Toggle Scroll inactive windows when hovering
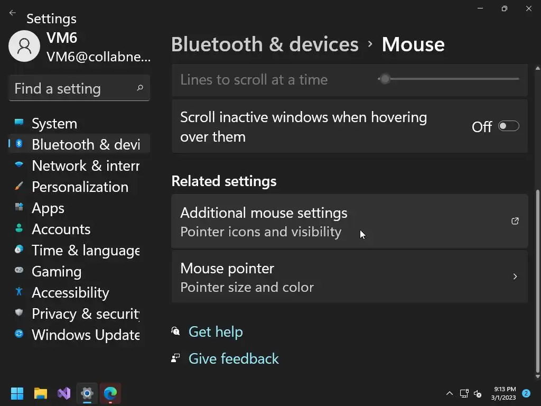Image resolution: width=541 pixels, height=406 pixels. pos(508,126)
